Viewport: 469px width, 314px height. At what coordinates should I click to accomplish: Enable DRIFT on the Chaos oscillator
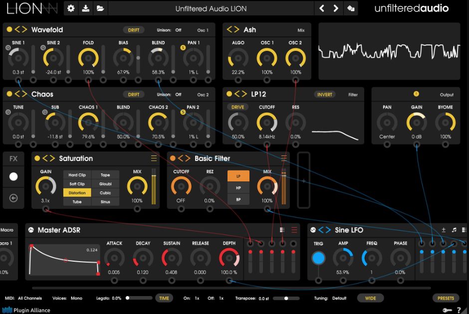click(x=133, y=94)
